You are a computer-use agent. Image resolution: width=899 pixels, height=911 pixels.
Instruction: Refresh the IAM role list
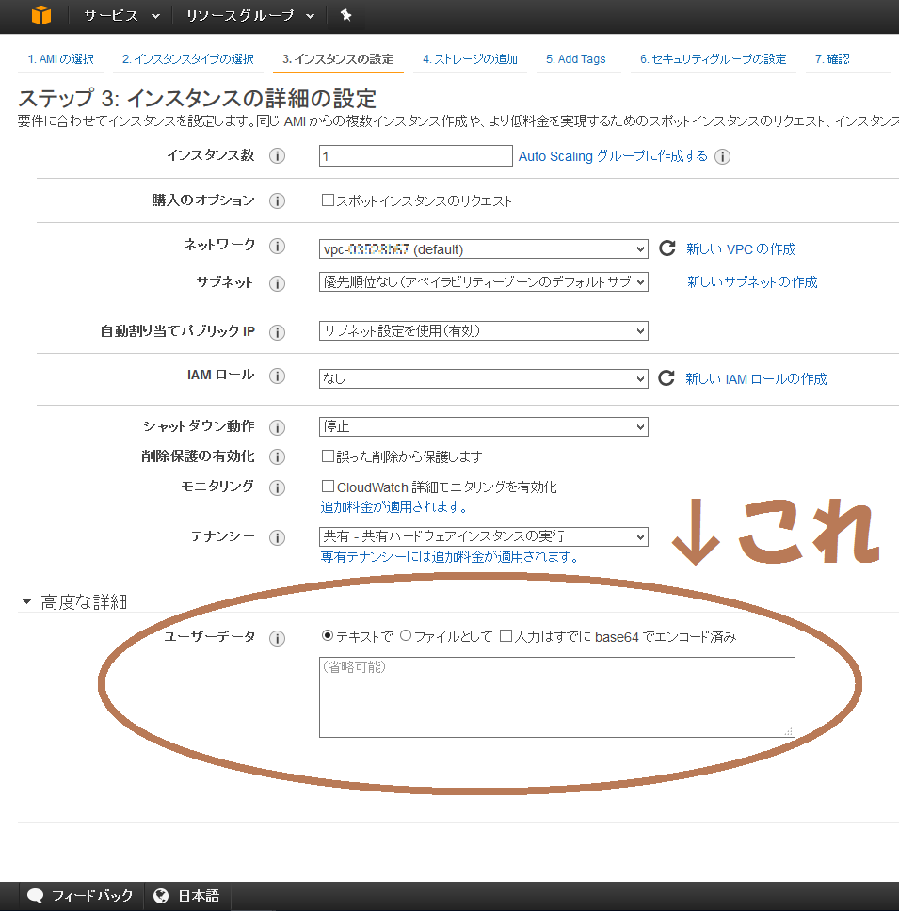pyautogui.click(x=666, y=378)
